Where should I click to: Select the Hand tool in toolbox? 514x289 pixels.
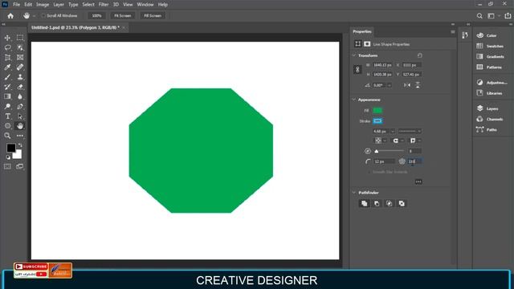pyautogui.click(x=20, y=126)
